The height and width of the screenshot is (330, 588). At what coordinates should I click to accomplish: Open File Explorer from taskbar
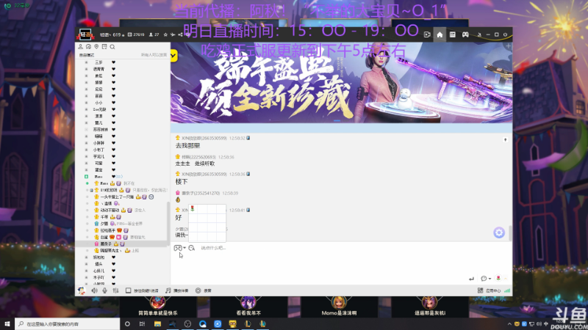(x=157, y=323)
